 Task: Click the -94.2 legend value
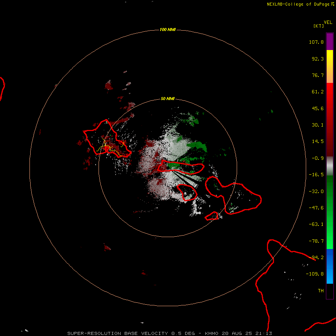click(316, 258)
